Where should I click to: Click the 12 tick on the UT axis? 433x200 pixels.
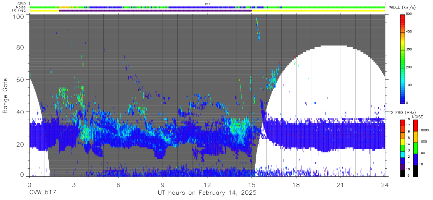[x=207, y=185]
